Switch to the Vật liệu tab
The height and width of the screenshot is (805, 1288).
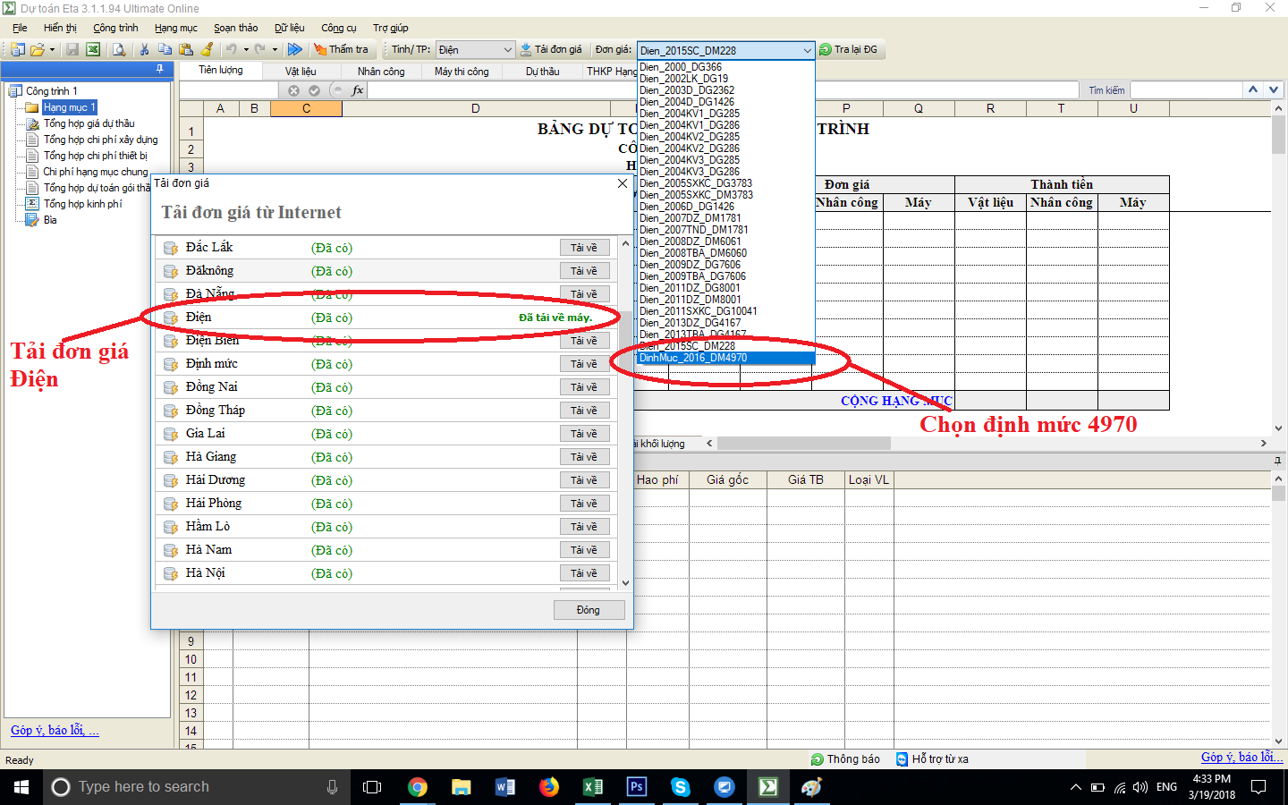(301, 72)
